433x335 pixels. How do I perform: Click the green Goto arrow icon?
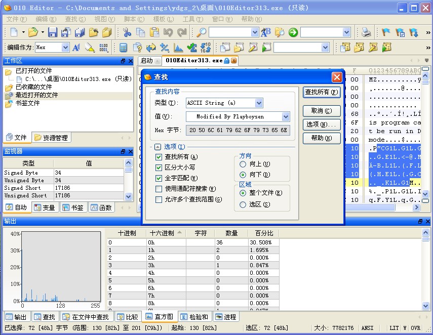[293, 32]
